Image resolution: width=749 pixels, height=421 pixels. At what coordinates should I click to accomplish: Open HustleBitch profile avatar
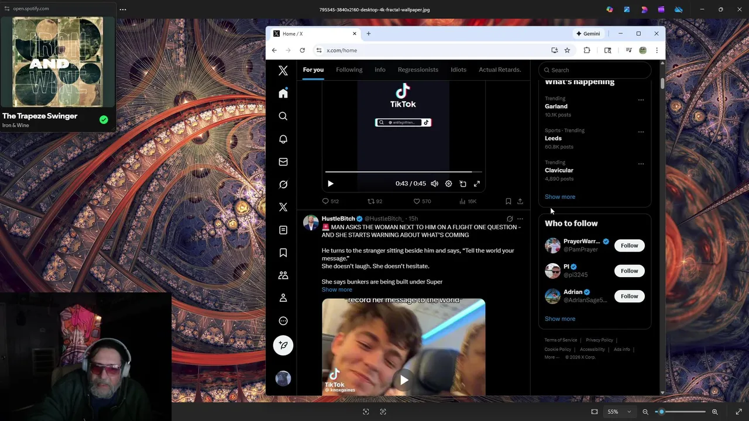coord(311,223)
